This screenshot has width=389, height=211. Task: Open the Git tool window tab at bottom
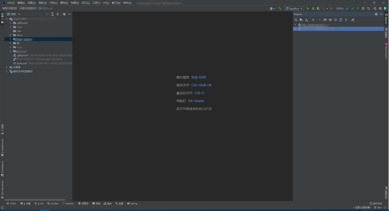point(39,203)
